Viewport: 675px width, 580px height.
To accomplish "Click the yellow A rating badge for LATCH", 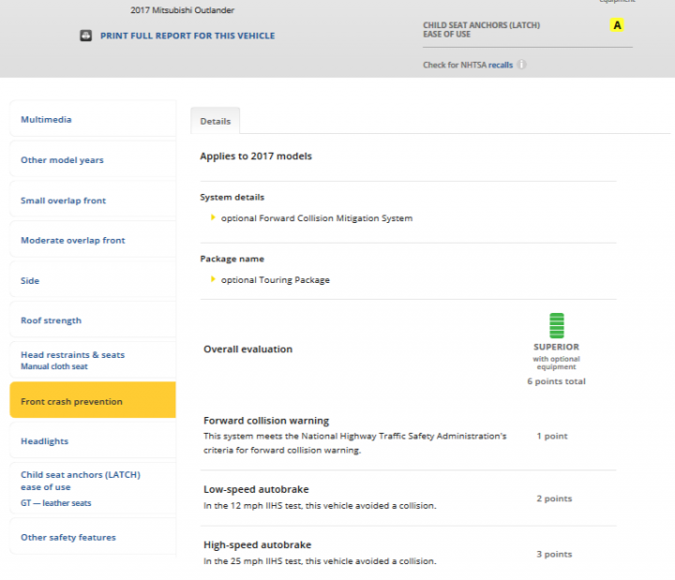I will (617, 25).
